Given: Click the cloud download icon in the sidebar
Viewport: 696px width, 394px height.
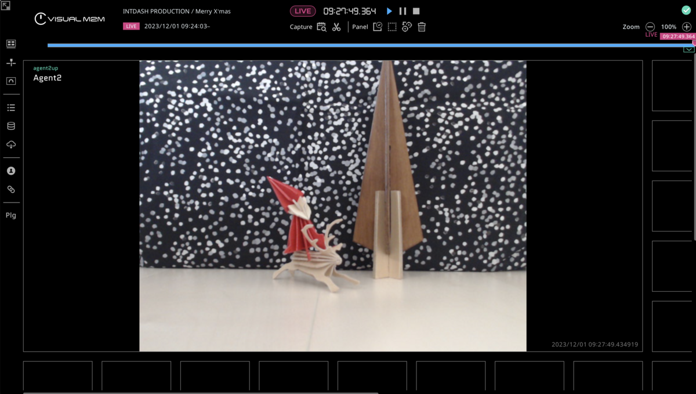Looking at the screenshot, I should [x=11, y=144].
